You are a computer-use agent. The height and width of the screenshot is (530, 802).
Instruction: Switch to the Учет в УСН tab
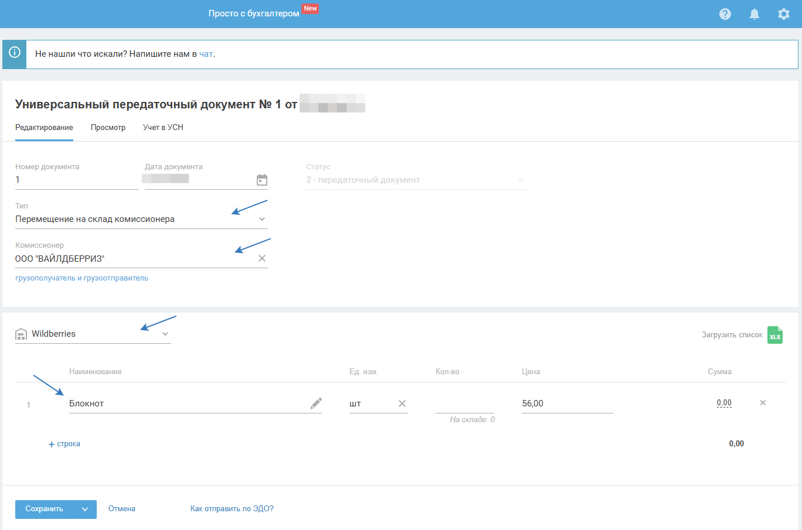coord(163,128)
